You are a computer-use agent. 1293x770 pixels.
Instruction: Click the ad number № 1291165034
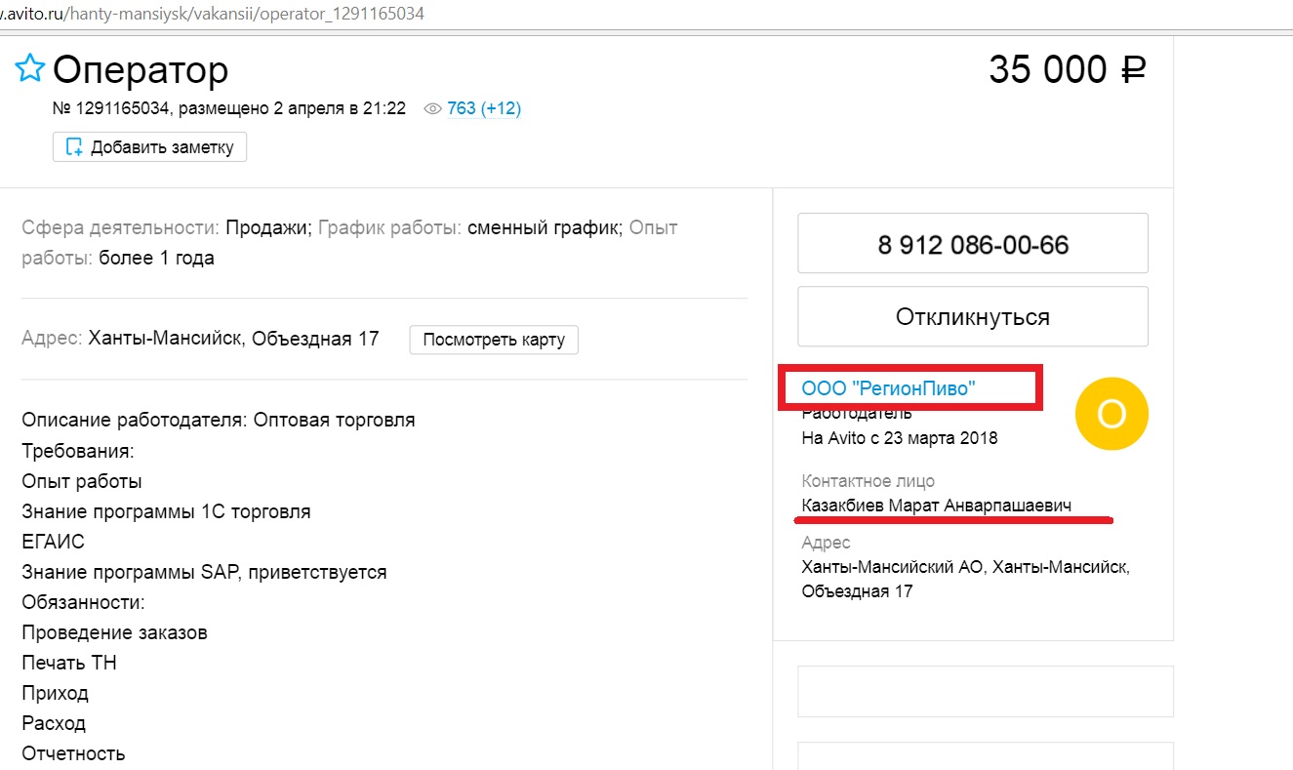[x=111, y=109]
